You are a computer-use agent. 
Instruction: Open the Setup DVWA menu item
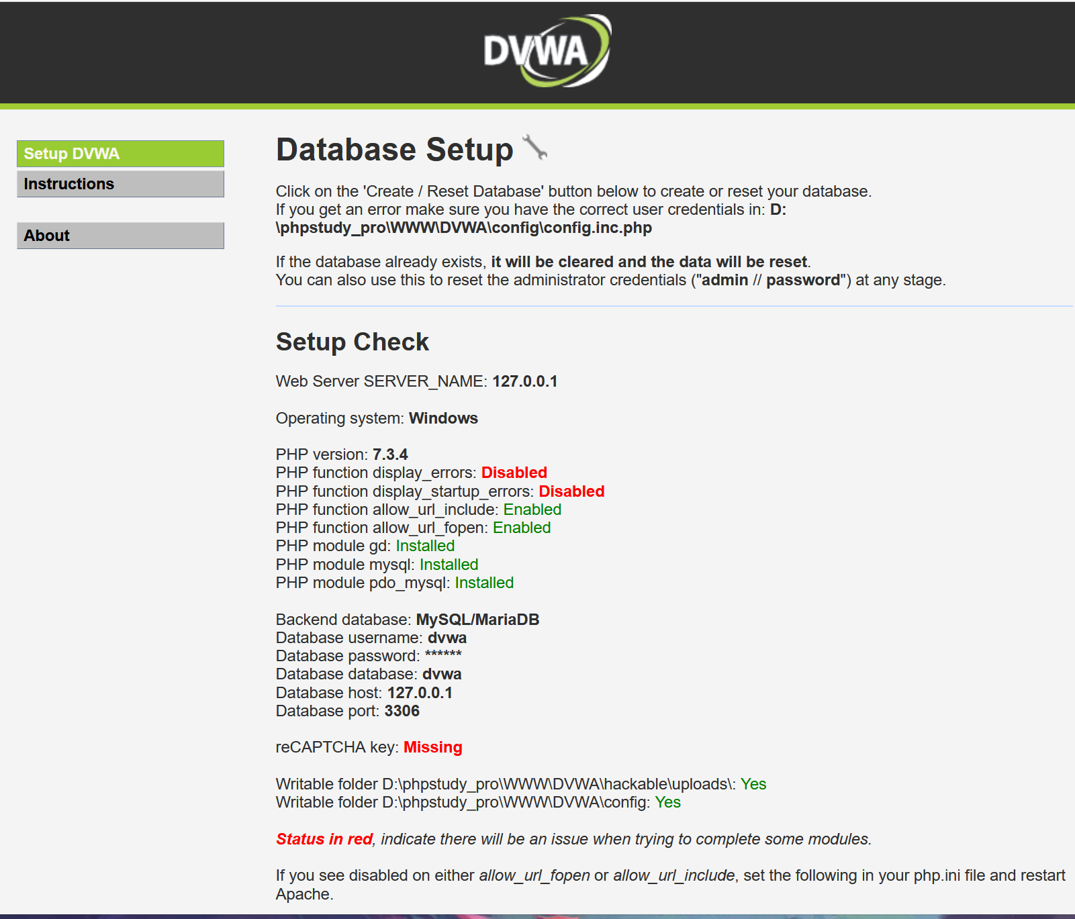coord(120,154)
